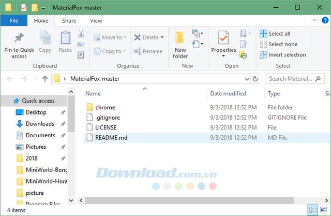Open the 2018 folder in navigation pane
Screen dimensions: 331x216
pyautogui.click(x=32, y=158)
